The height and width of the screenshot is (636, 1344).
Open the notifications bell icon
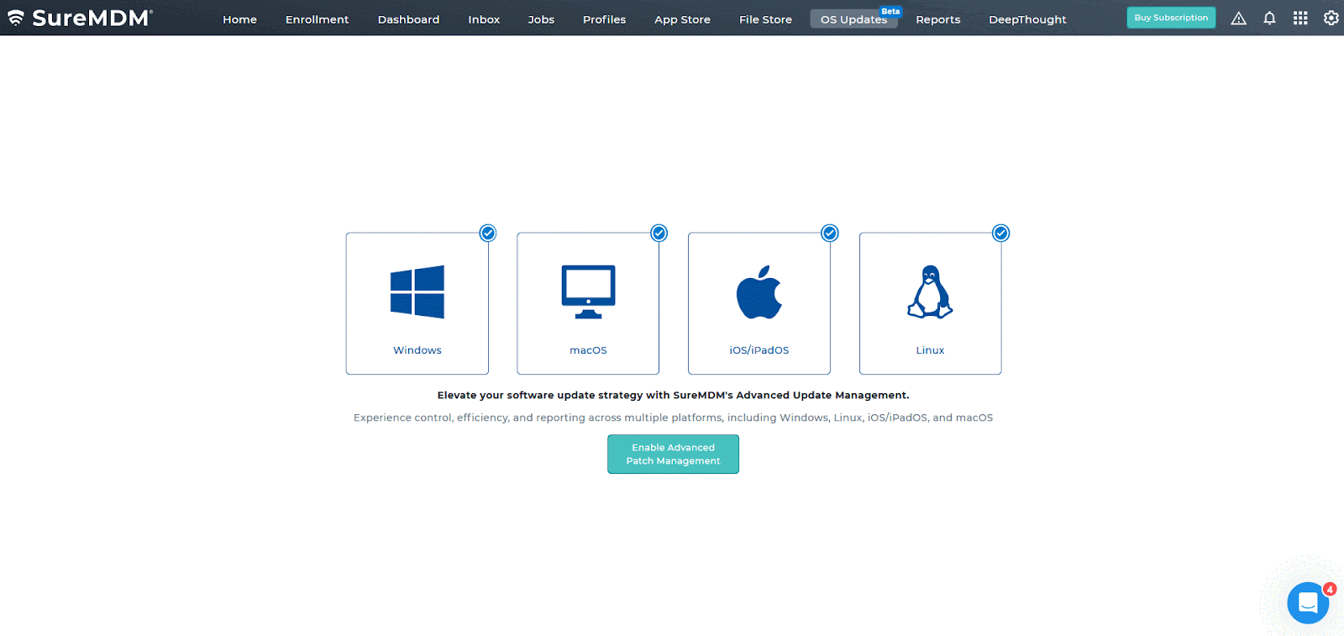click(x=1269, y=18)
